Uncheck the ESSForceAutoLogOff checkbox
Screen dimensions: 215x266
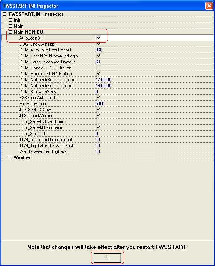point(98,97)
